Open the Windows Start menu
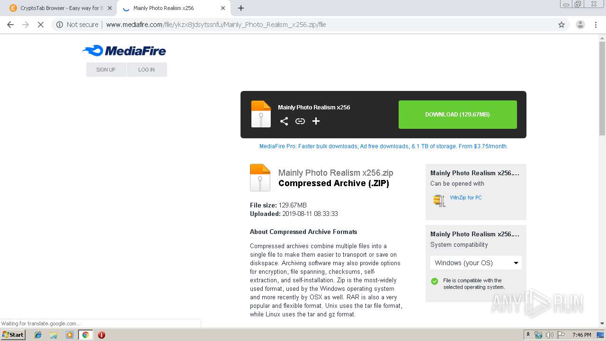 click(x=13, y=335)
